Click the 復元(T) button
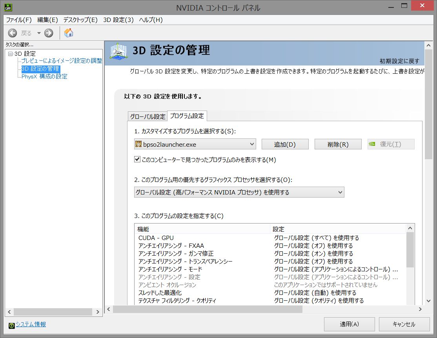Viewport: 437px width, 338px height. [391, 144]
